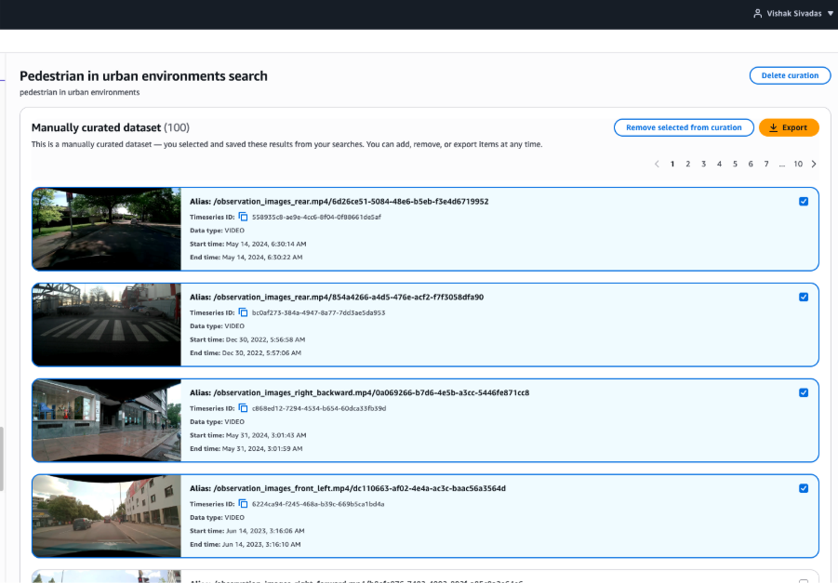The height and width of the screenshot is (583, 838).
Task: Uncheck the 6d26ce51 rear video item
Action: pyautogui.click(x=804, y=202)
